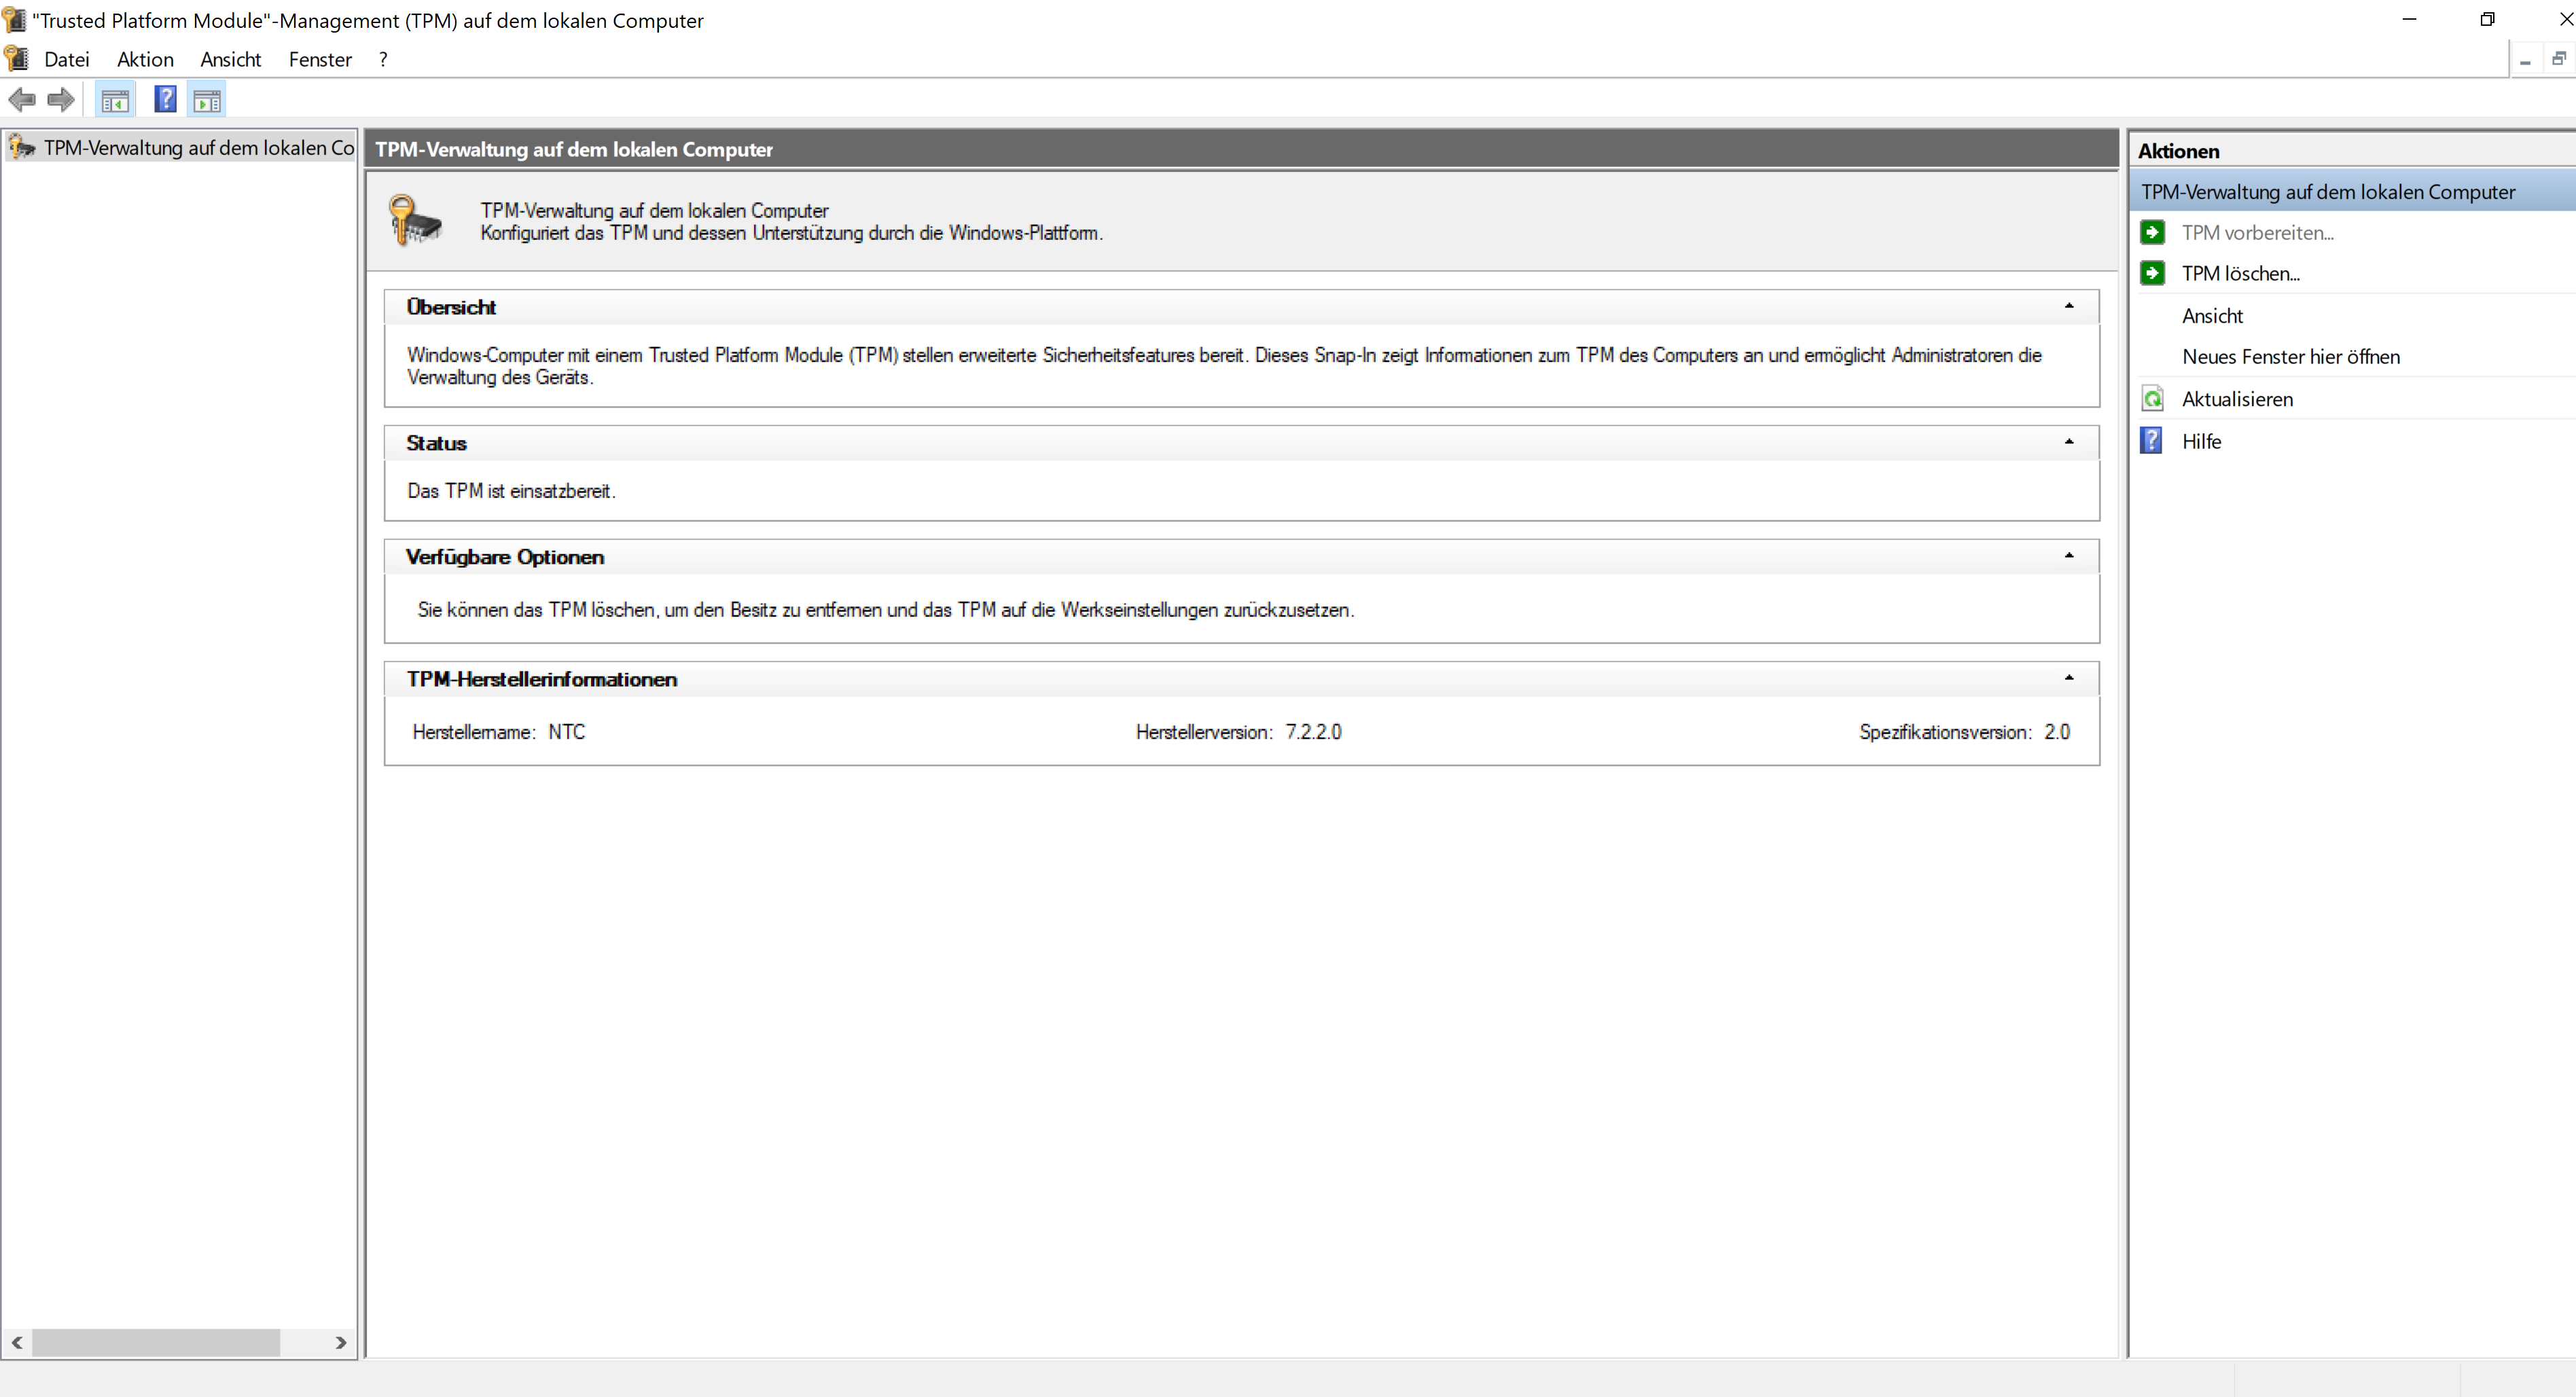The image size is (2576, 1397).
Task: Select TPM-Verwaltung node in the tree
Action: coord(198,148)
